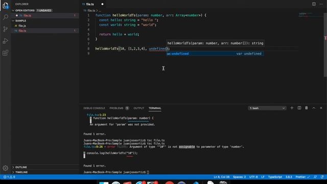This screenshot has width=327, height=184.
Task: Maximize the panel with up chevron
Action: coord(314,108)
